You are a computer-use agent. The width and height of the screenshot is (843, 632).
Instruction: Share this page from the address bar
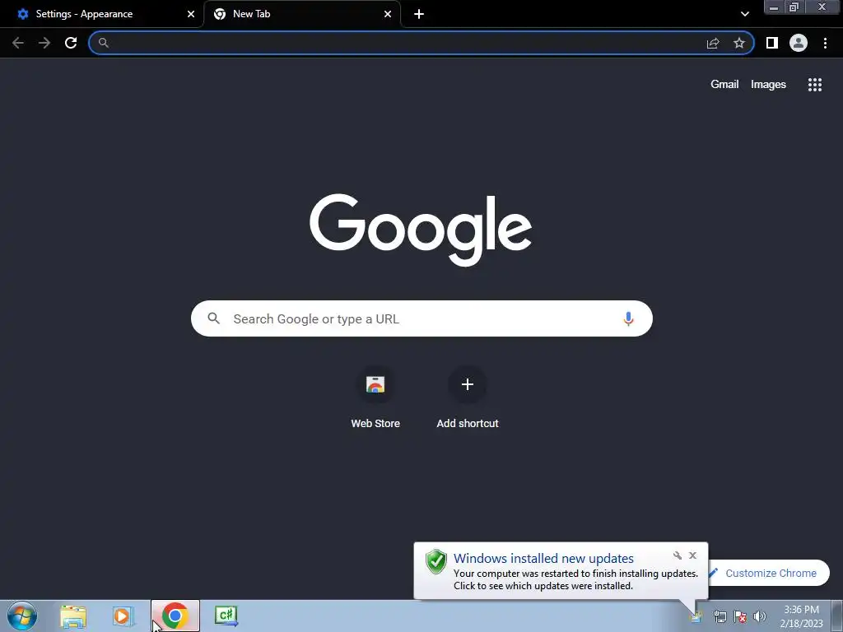click(x=713, y=43)
